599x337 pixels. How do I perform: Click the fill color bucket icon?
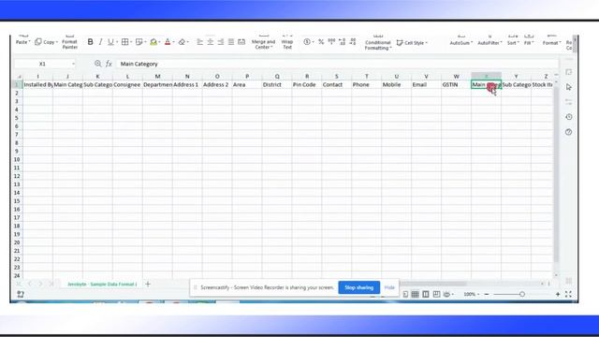point(153,42)
